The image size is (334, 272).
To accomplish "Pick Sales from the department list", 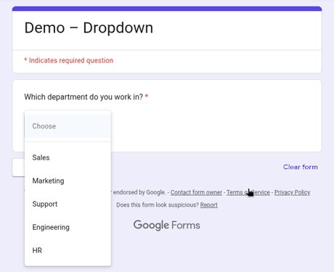I will coord(68,157).
